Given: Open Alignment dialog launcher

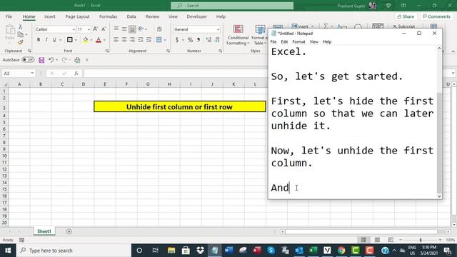Looking at the screenshot, I should pos(169,51).
